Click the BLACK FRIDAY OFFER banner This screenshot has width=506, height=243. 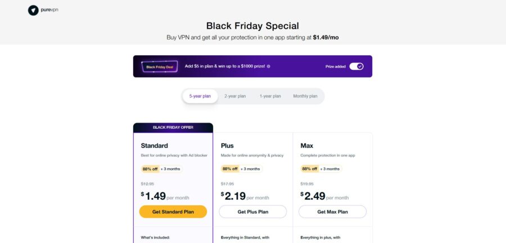(x=173, y=128)
